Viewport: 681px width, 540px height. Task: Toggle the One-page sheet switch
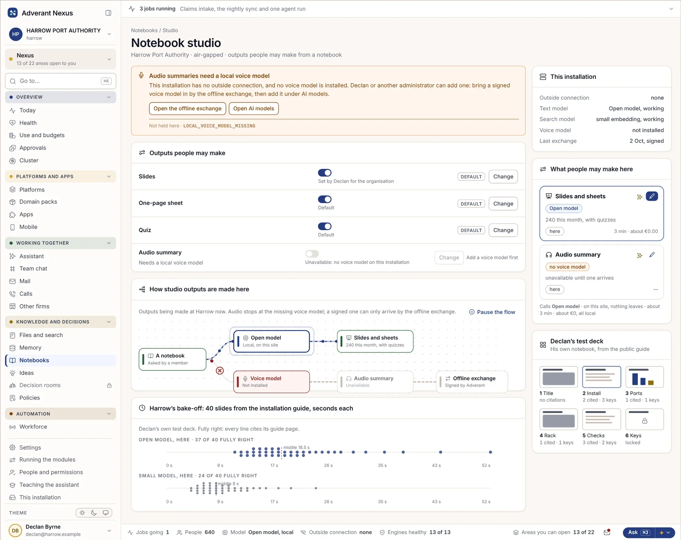[324, 199]
